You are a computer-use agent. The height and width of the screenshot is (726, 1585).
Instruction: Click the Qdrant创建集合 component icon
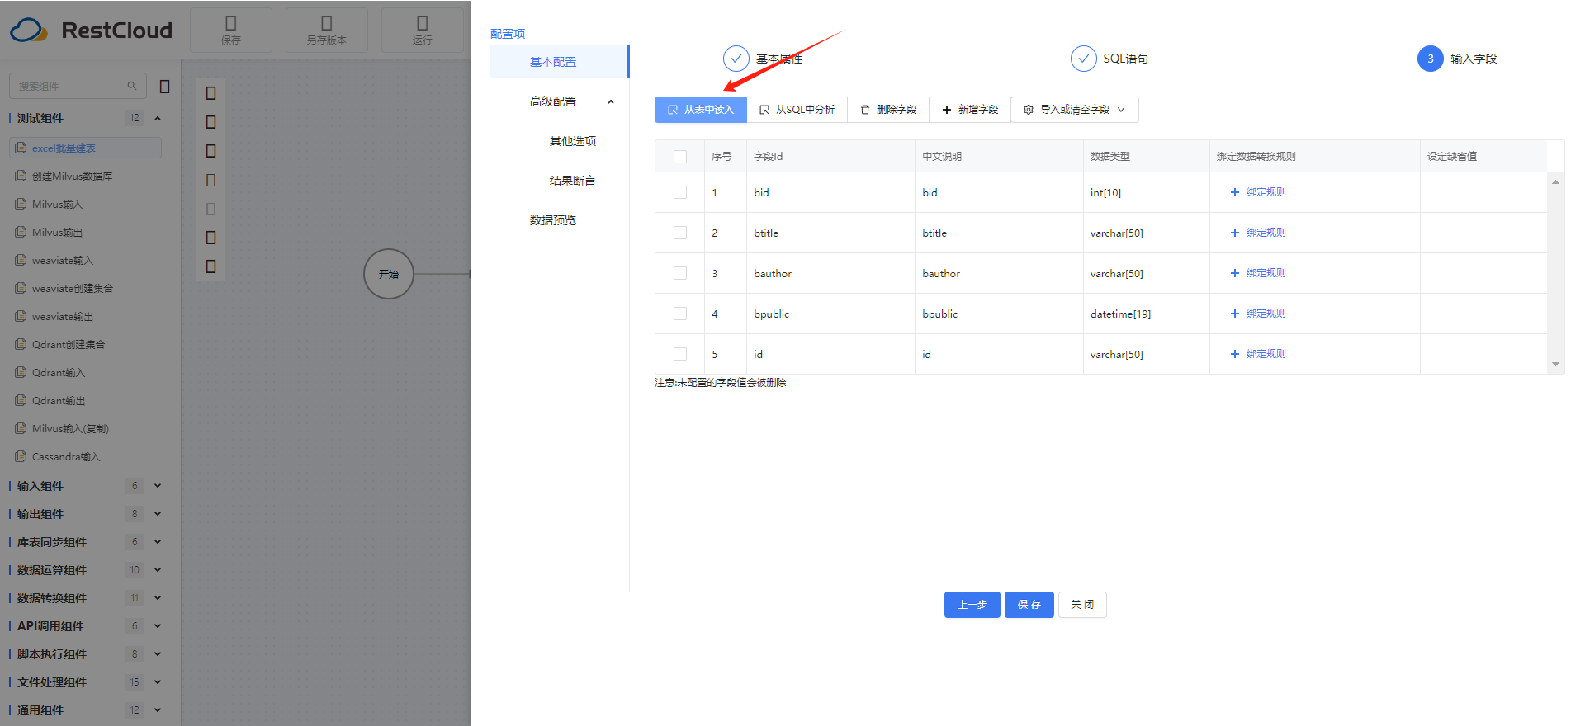click(21, 344)
